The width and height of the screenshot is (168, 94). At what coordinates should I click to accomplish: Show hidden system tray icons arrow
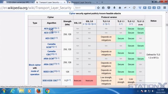[x=138, y=91]
